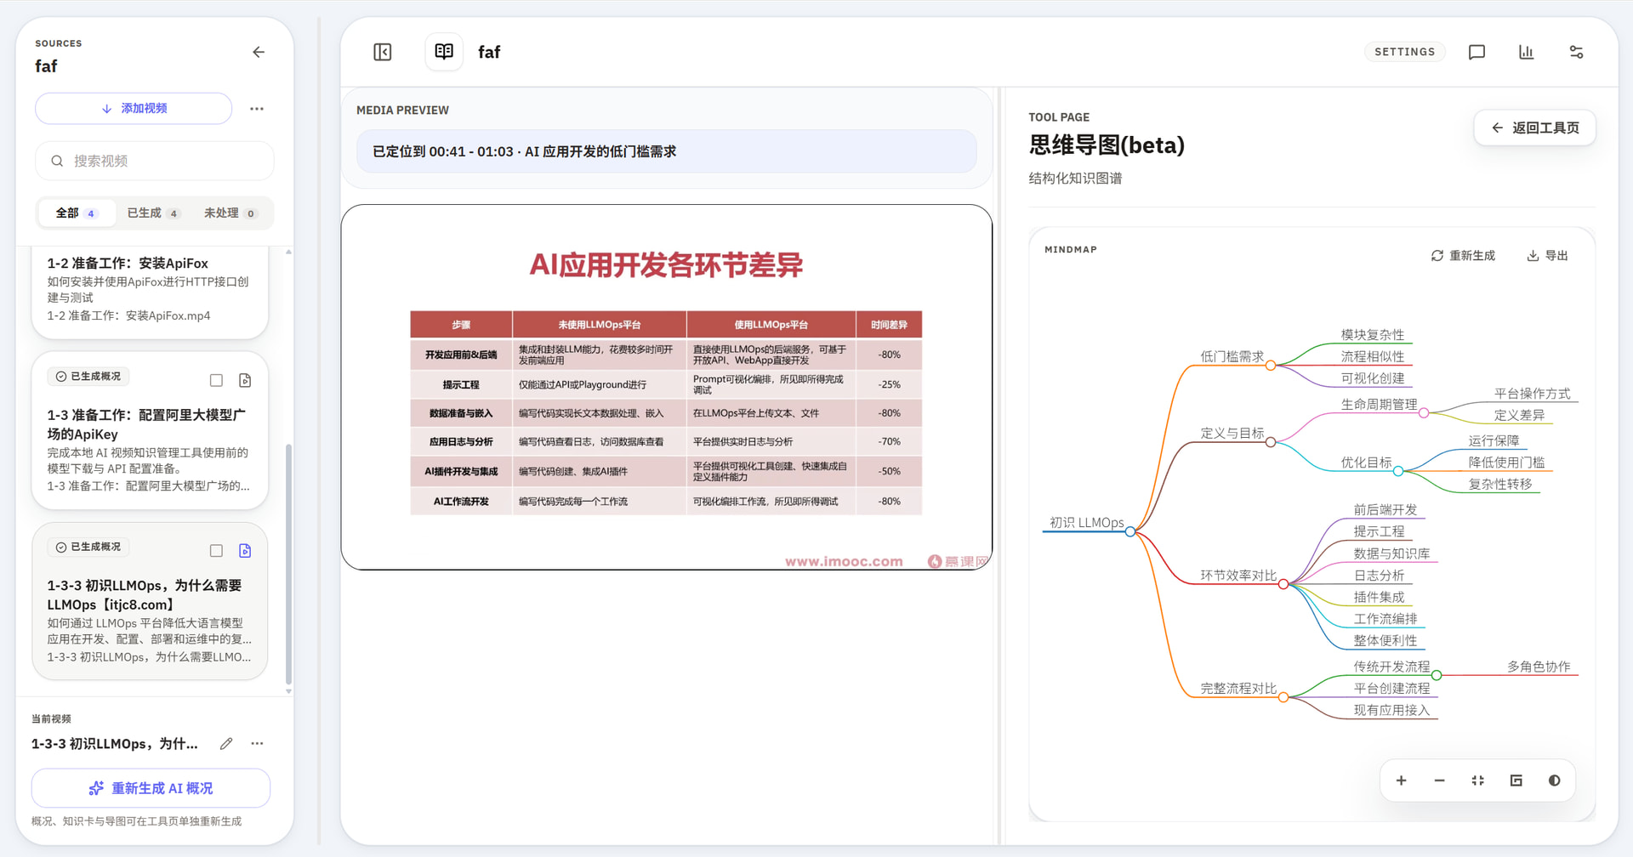This screenshot has width=1633, height=857.
Task: Select 复杂性转移 mindmap node
Action: tap(1500, 485)
